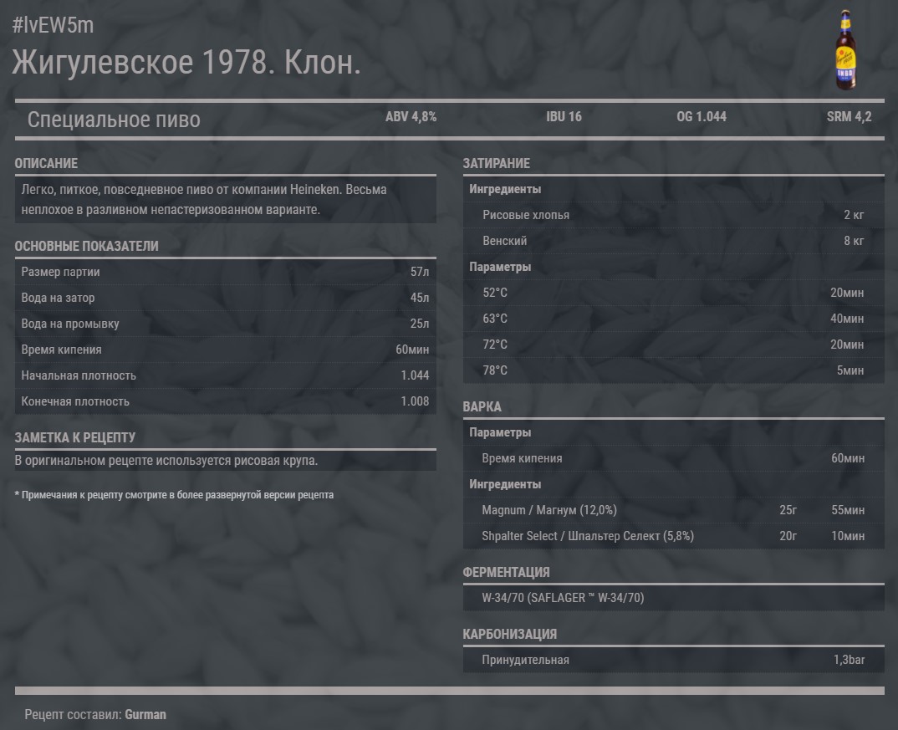The image size is (898, 730).
Task: Click the Начальная плотность value 1.044
Action: (x=415, y=375)
